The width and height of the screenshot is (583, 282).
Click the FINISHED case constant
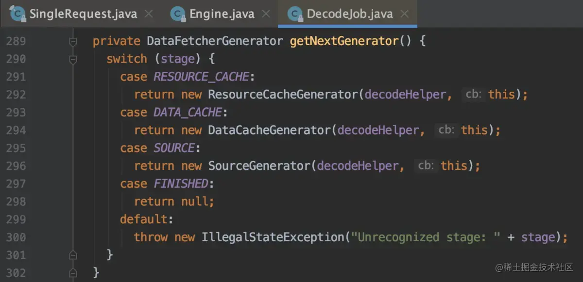[x=181, y=184]
